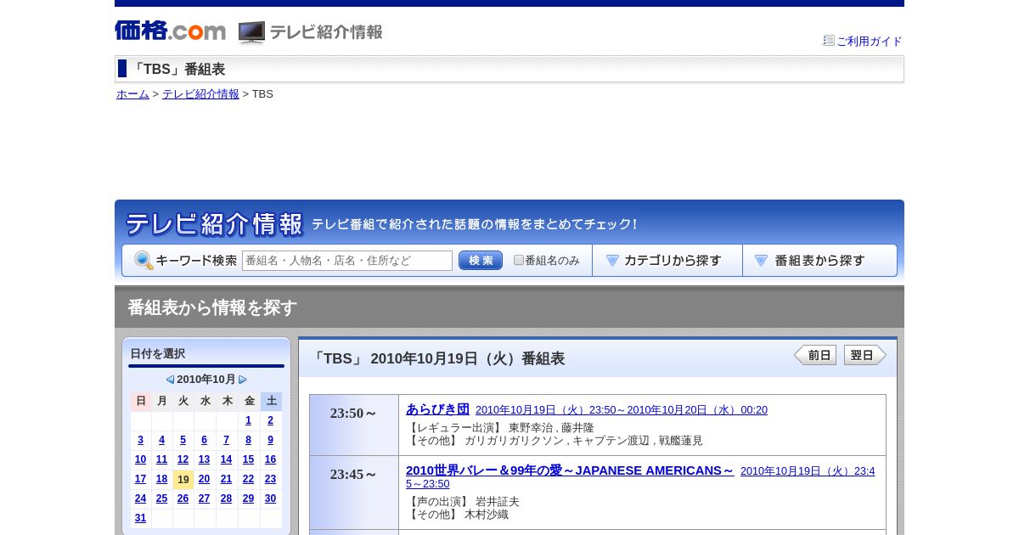This screenshot has height=535, width=1019.
Task: Click the 23:45～ time cell
Action: click(354, 493)
